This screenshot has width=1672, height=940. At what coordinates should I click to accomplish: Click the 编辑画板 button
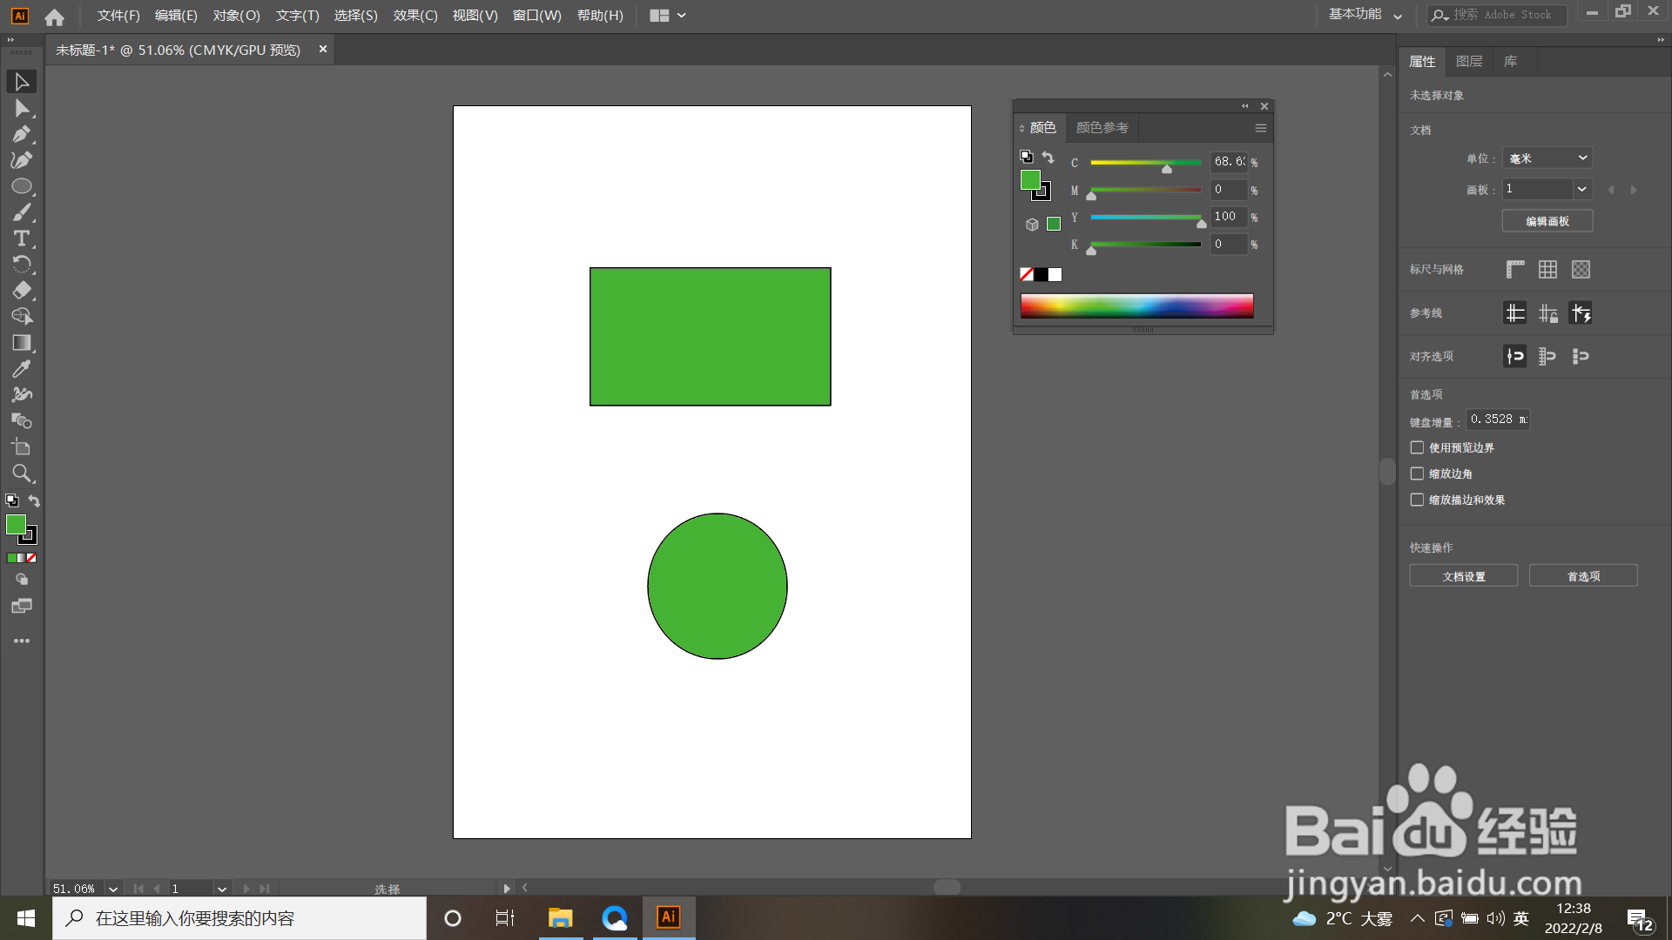(x=1547, y=221)
